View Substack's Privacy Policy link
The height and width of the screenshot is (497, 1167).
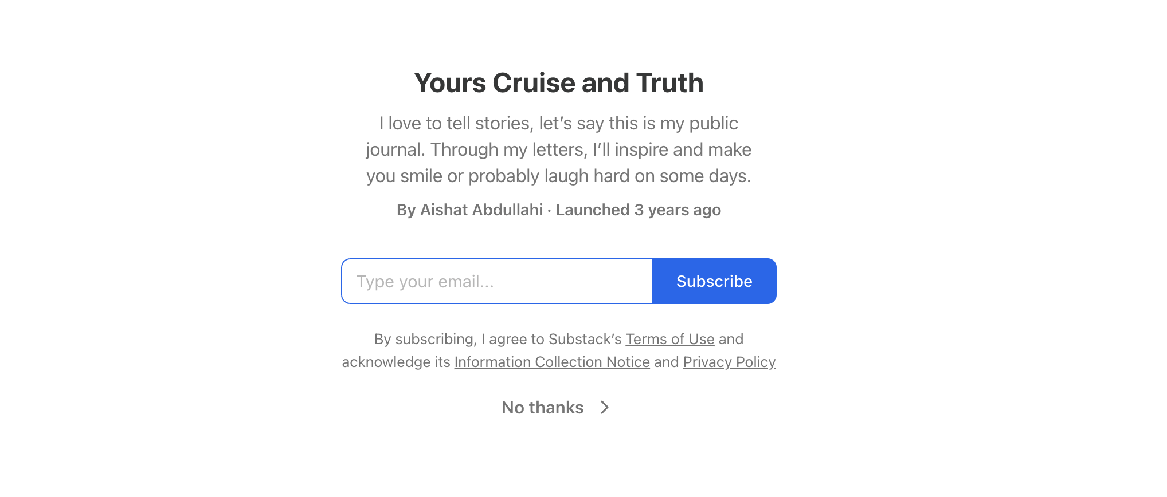pyautogui.click(x=729, y=362)
